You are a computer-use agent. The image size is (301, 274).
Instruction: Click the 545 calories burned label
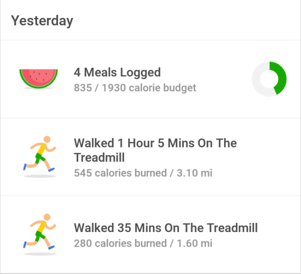pos(120,173)
